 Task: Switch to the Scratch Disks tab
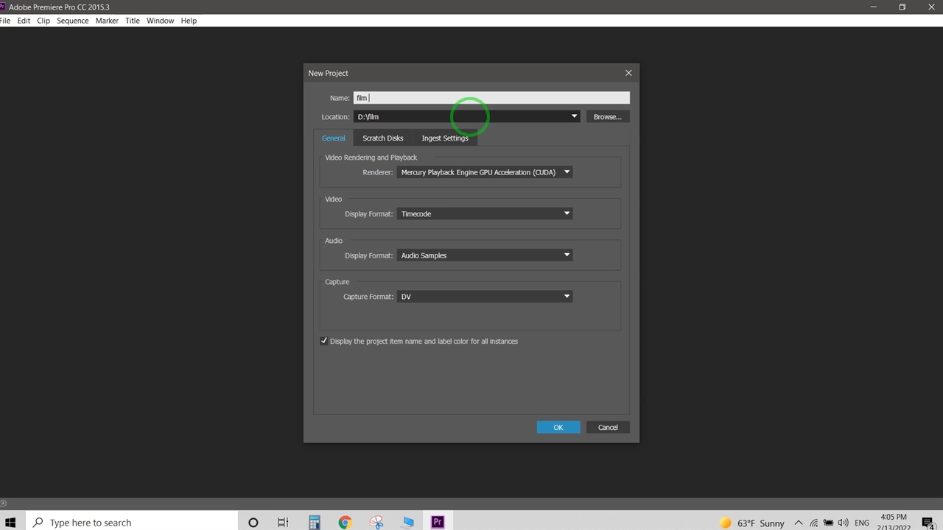[382, 138]
